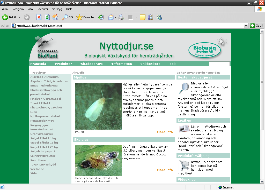This screenshot has width=265, height=190.
Task: Open Binab Trichoderma product link
Action: pyautogui.click(x=44, y=85)
